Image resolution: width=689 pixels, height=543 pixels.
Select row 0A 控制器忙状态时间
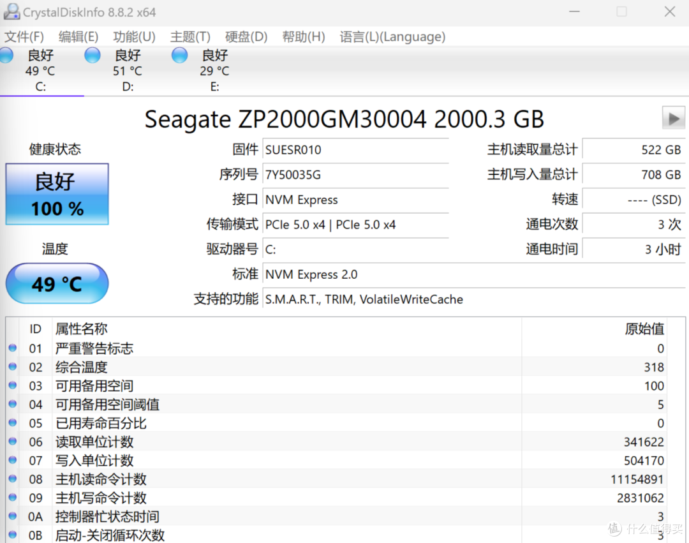tap(337, 516)
